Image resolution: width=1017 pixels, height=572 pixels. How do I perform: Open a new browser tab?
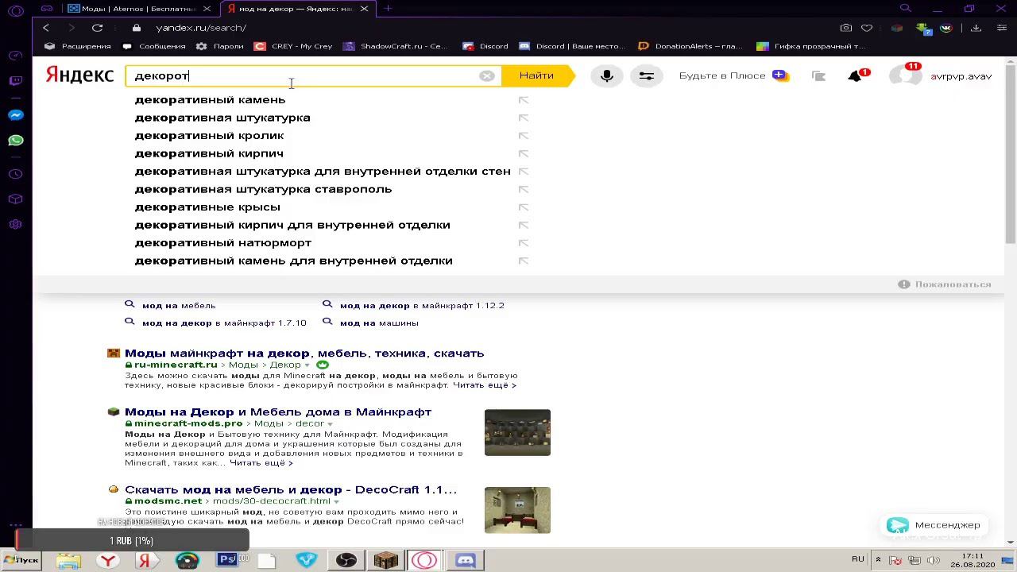pos(388,9)
